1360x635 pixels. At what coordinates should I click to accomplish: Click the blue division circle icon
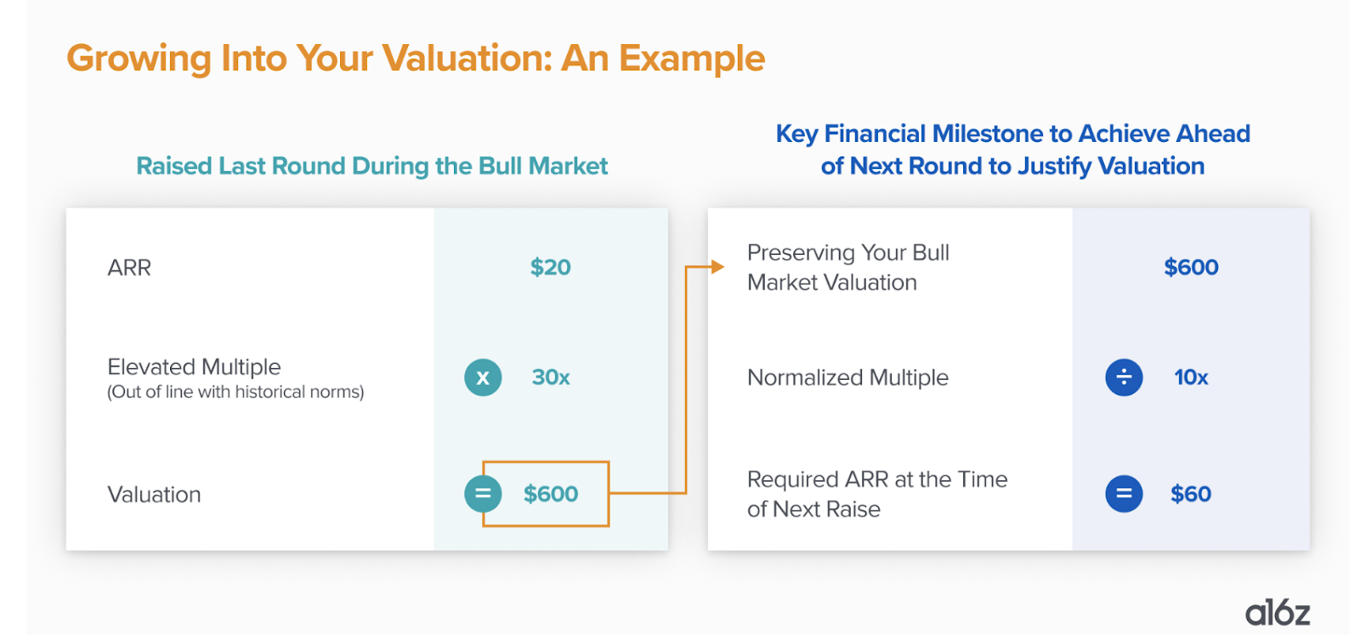pyautogui.click(x=1124, y=377)
